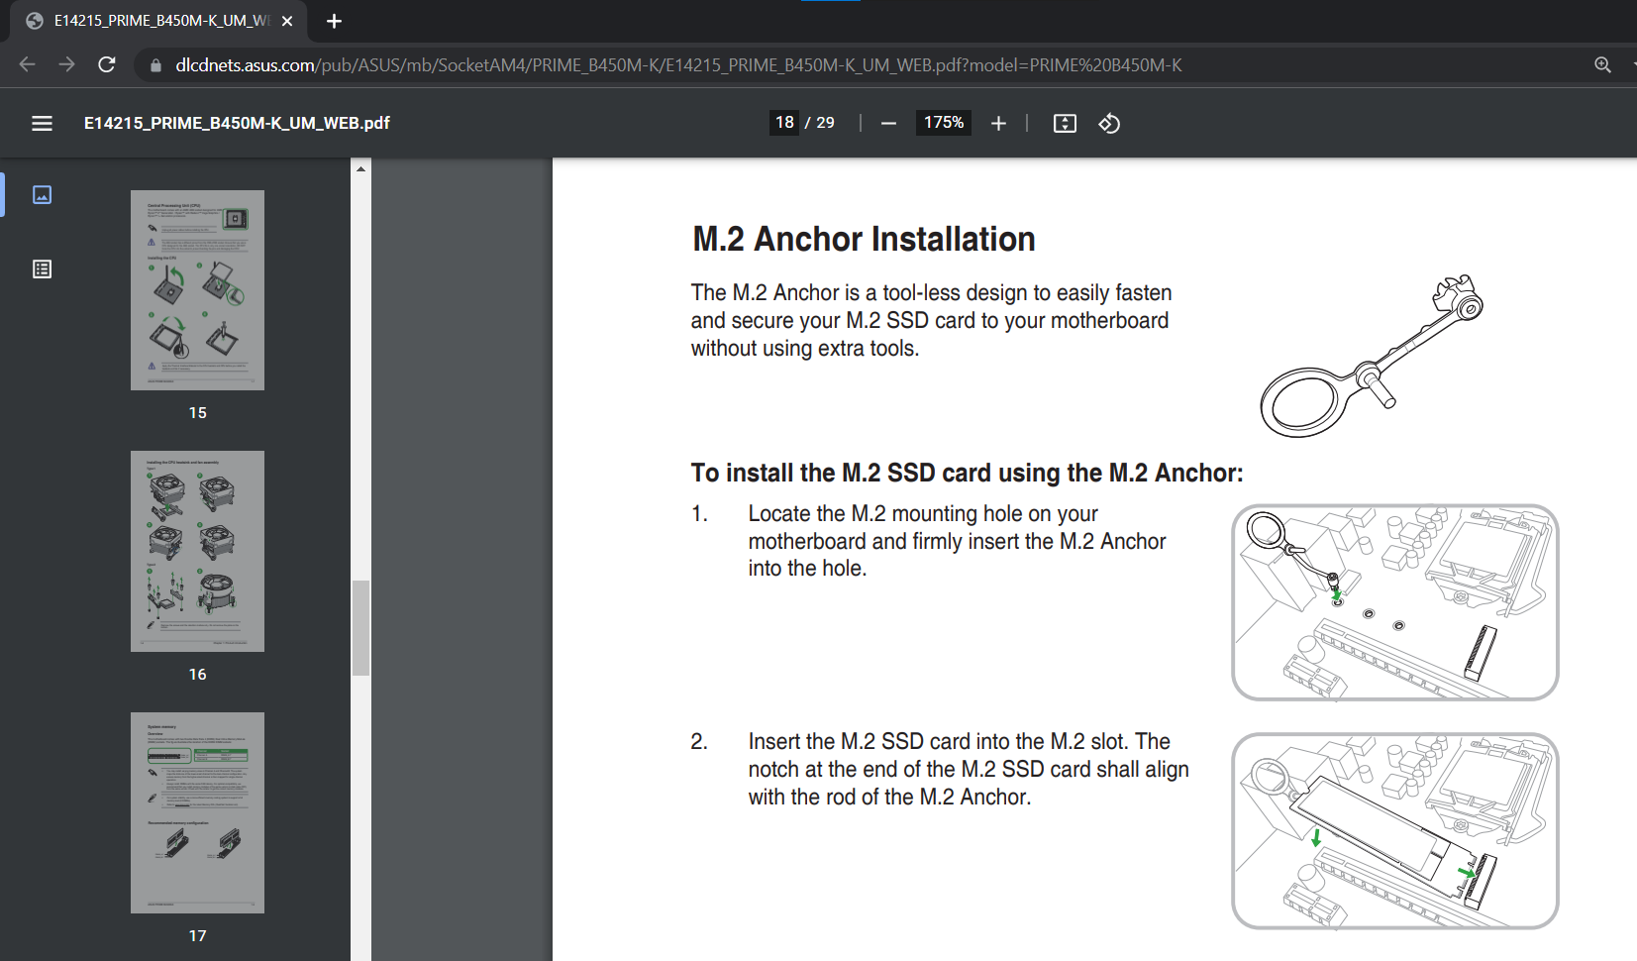This screenshot has height=961, width=1637.
Task: Rotate the PDF counterclockwise
Action: (x=1109, y=123)
